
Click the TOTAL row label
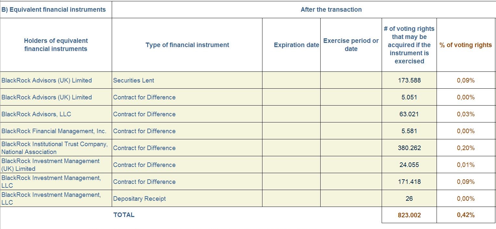[x=124, y=215]
